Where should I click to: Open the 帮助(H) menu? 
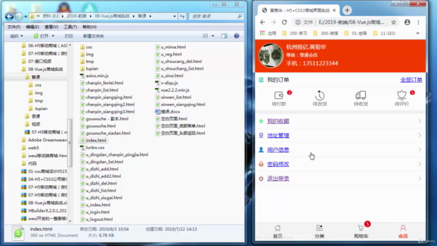click(x=89, y=27)
